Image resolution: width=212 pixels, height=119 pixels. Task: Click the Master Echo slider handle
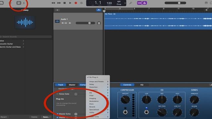click(76, 114)
